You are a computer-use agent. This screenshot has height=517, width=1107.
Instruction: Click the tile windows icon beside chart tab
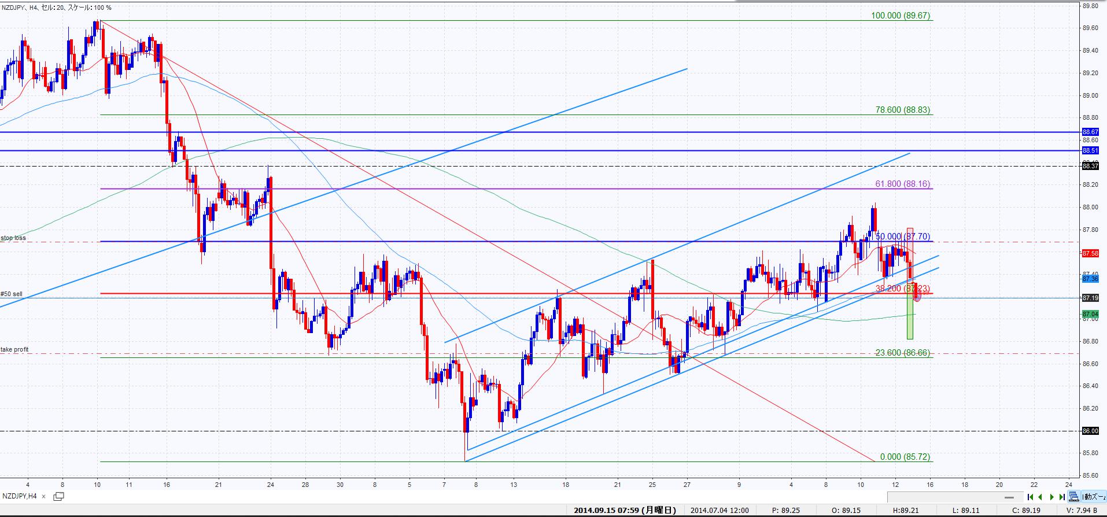(58, 496)
